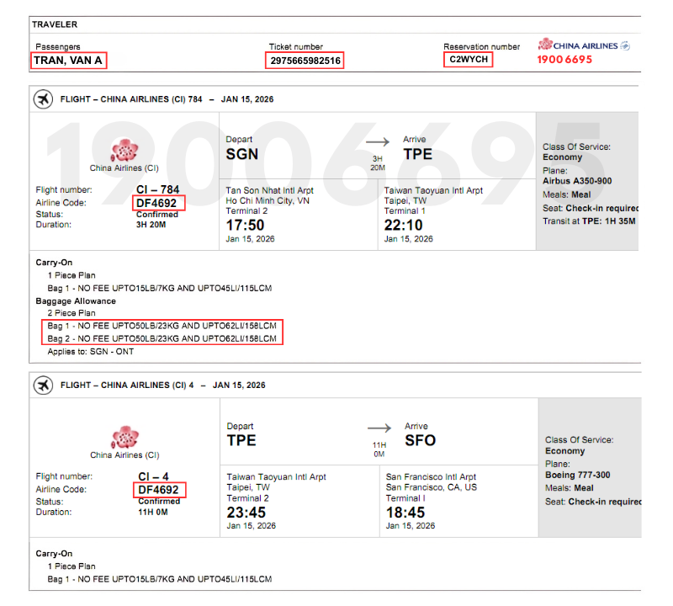Click the airplane icon beside FLIGHT CI 784 header
The image size is (673, 606).
coord(43,98)
